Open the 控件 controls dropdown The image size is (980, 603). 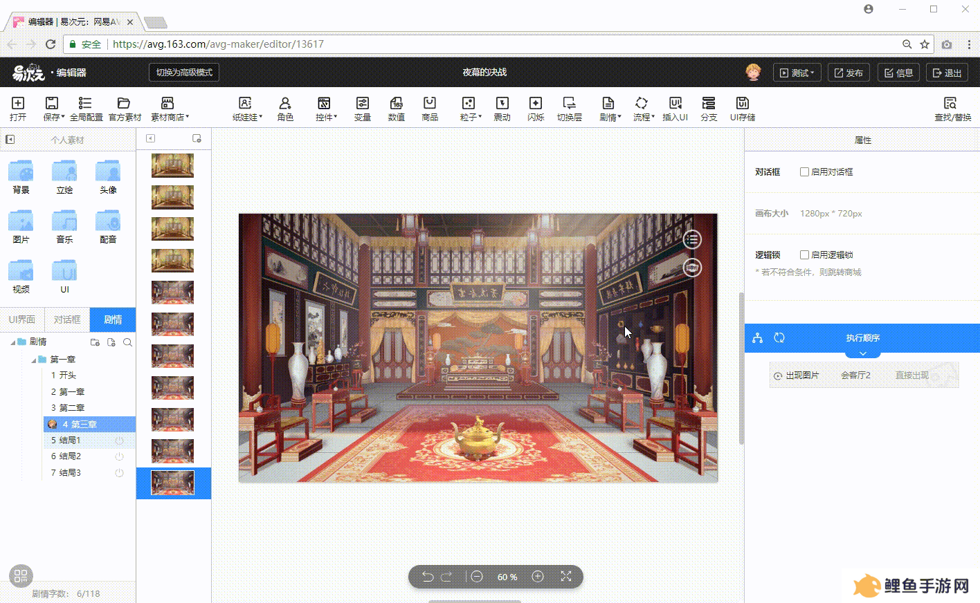pos(326,109)
